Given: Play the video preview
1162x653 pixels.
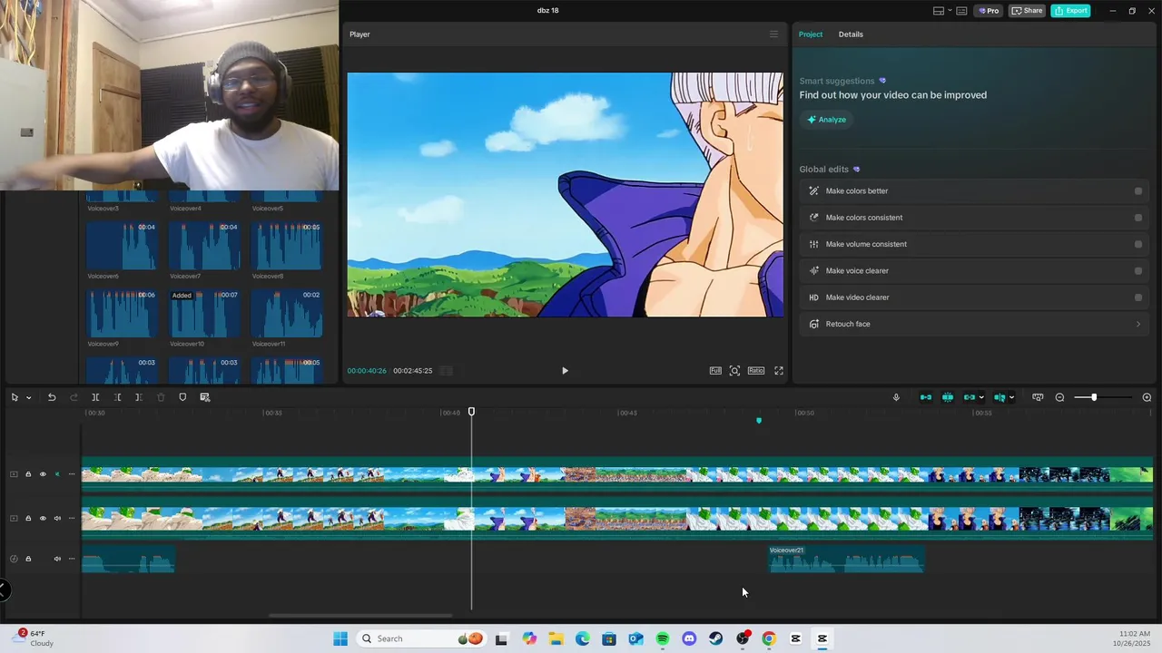Looking at the screenshot, I should [x=565, y=370].
